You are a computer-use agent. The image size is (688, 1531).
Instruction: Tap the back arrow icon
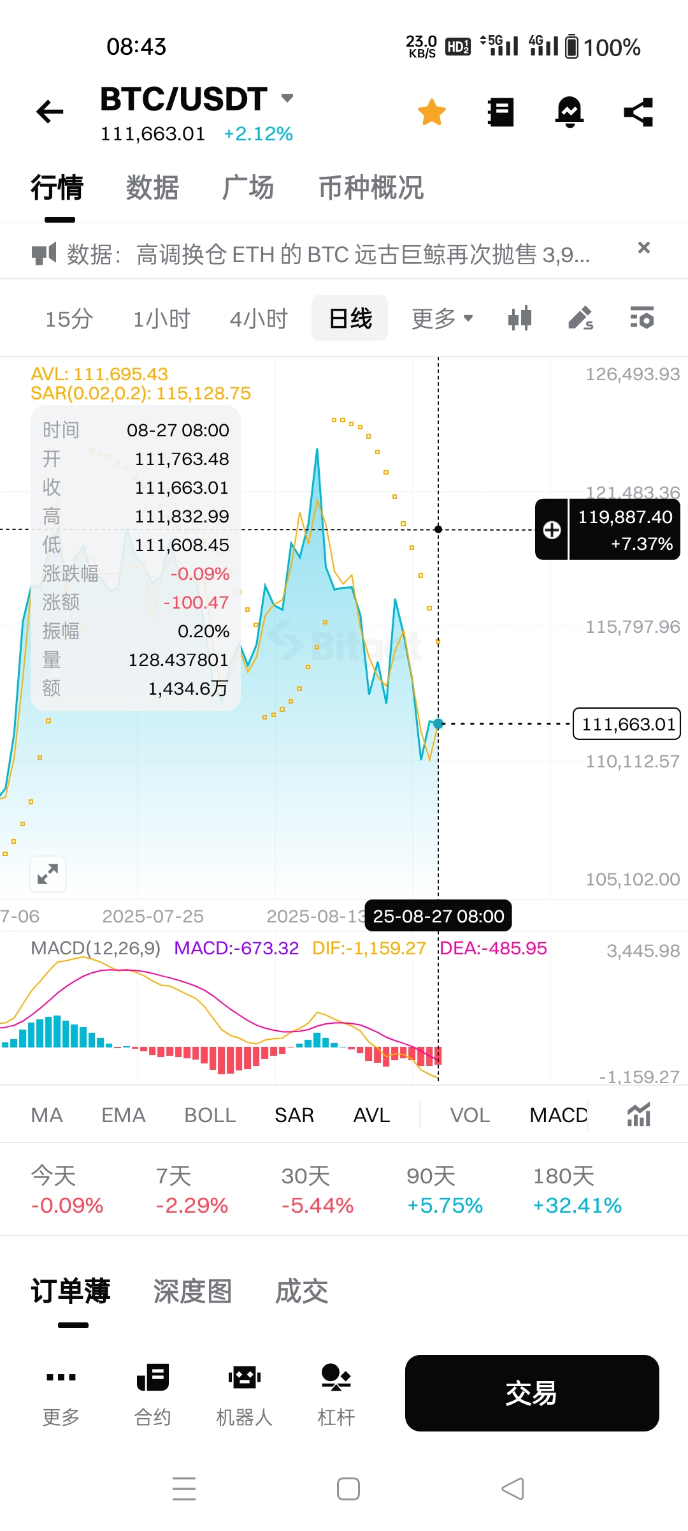coord(50,112)
